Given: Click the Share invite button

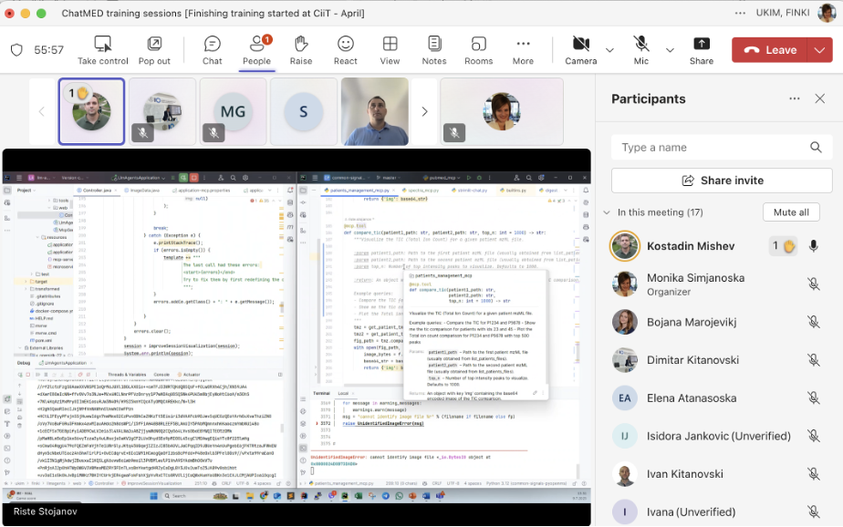Looking at the screenshot, I should [x=722, y=181].
